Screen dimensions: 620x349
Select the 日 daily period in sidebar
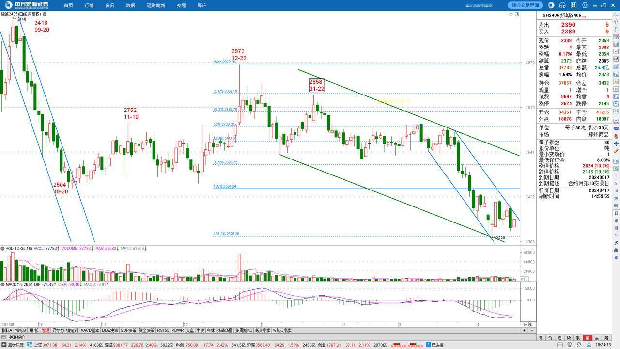(616, 214)
